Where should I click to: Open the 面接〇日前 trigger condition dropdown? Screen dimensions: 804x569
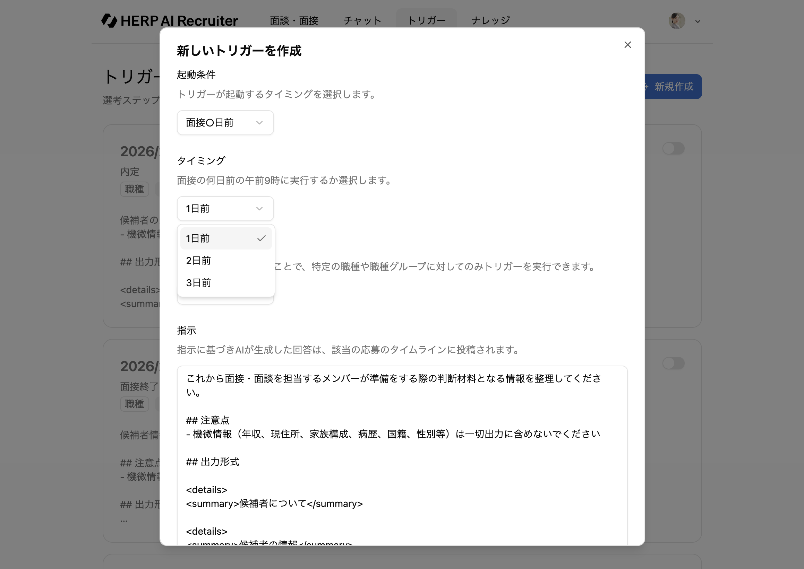point(225,123)
